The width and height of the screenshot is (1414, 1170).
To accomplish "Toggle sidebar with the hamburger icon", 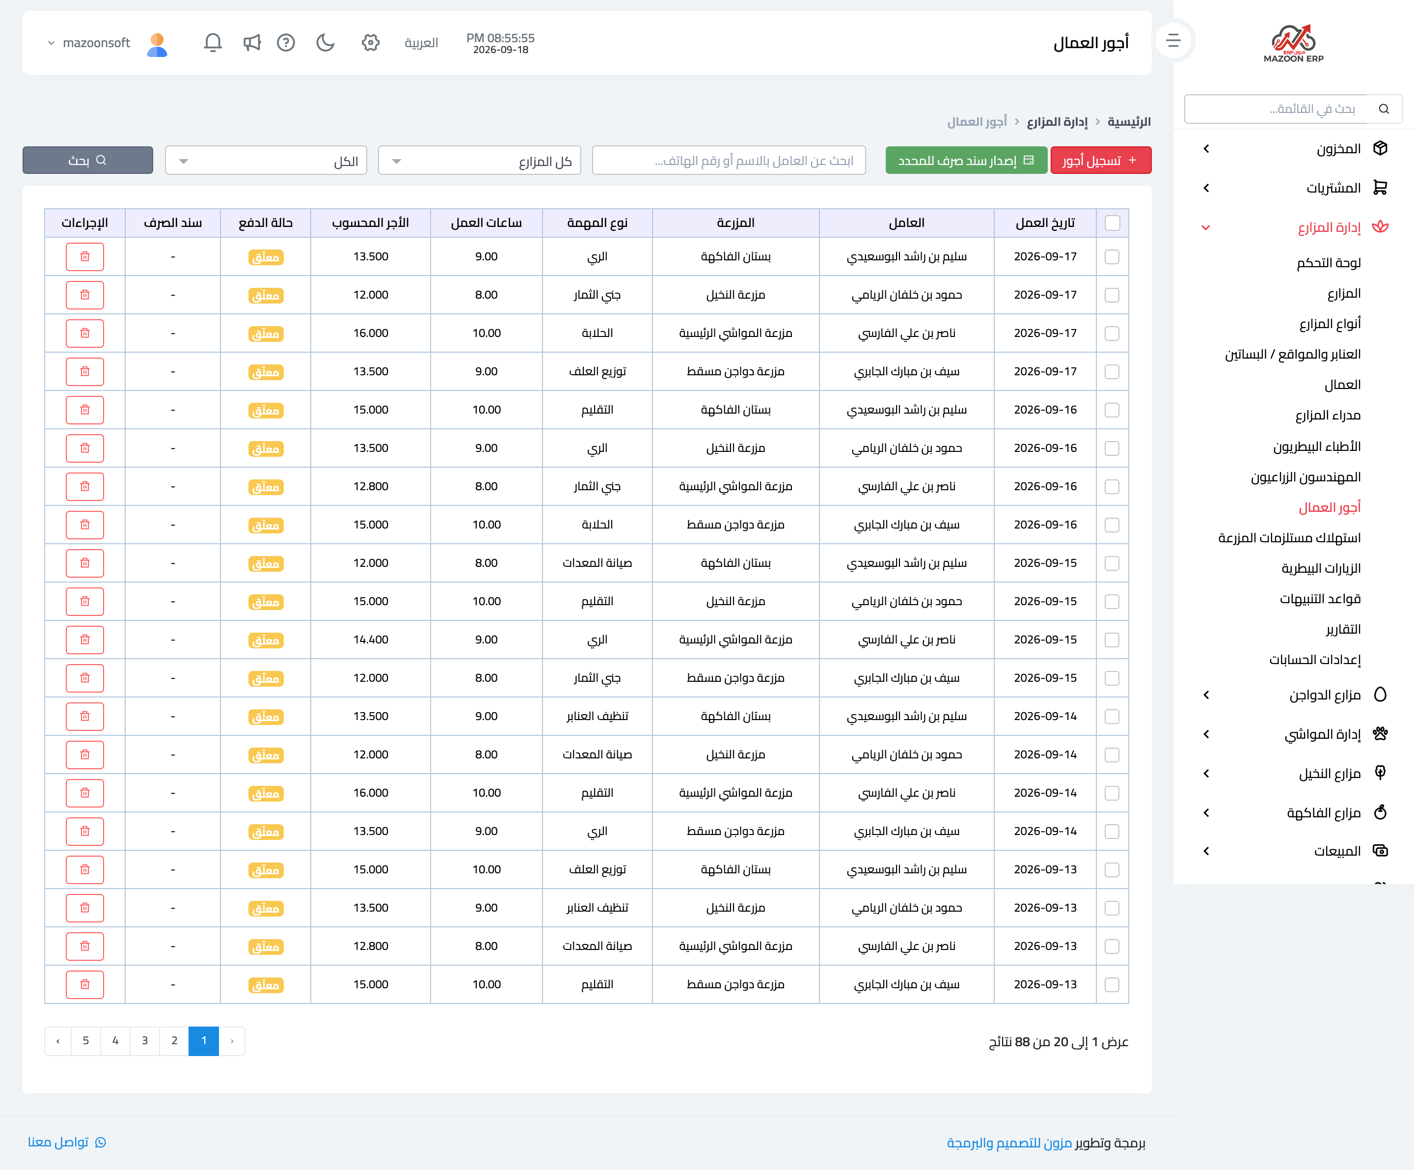I will [1173, 41].
